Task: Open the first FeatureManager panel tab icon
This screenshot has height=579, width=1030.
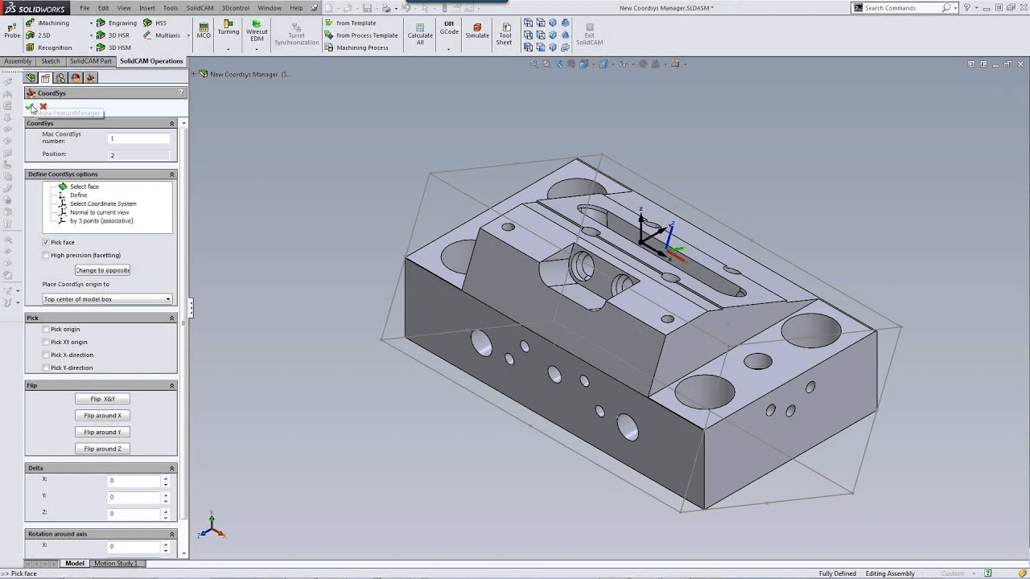Action: pos(31,78)
